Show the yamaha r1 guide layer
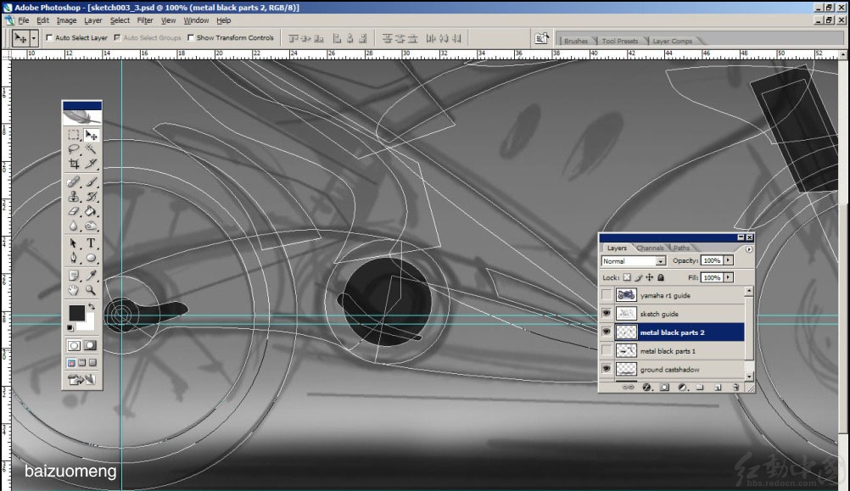The width and height of the screenshot is (850, 491). tap(606, 295)
